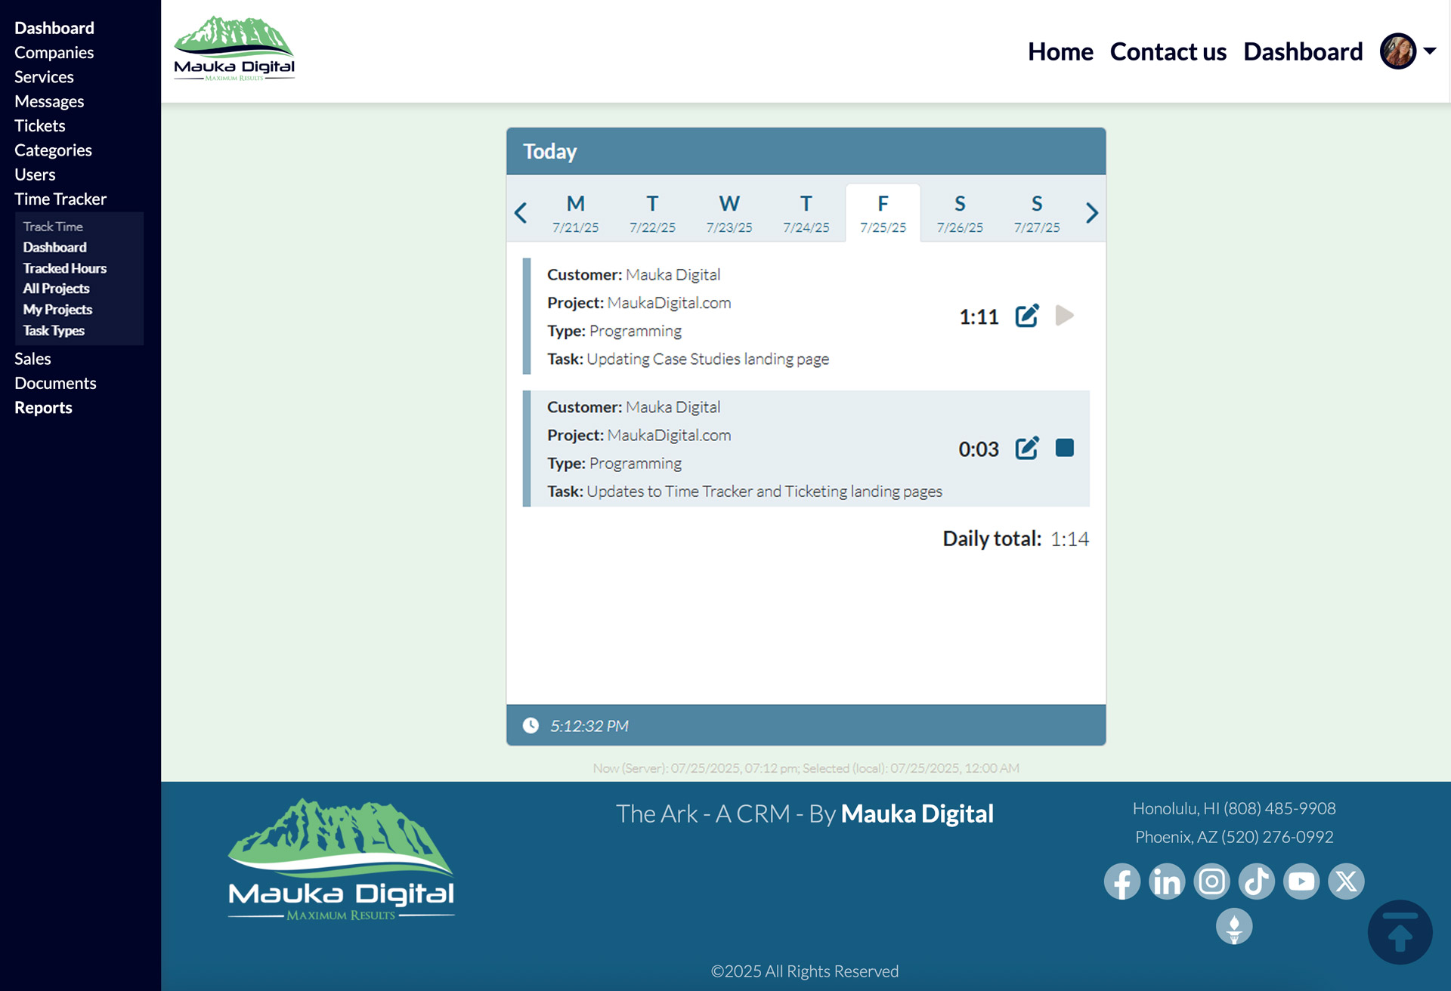Image resolution: width=1451 pixels, height=991 pixels.
Task: Open Contact us in the top navigation
Action: 1168,51
